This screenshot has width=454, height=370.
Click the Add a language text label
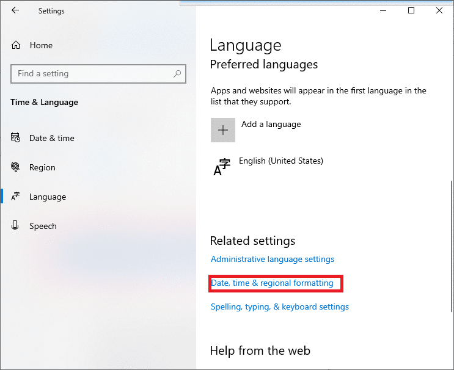point(271,124)
